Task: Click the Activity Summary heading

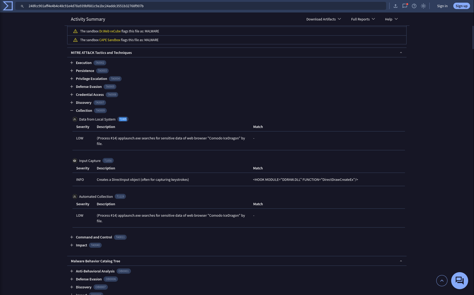Action: click(x=88, y=19)
